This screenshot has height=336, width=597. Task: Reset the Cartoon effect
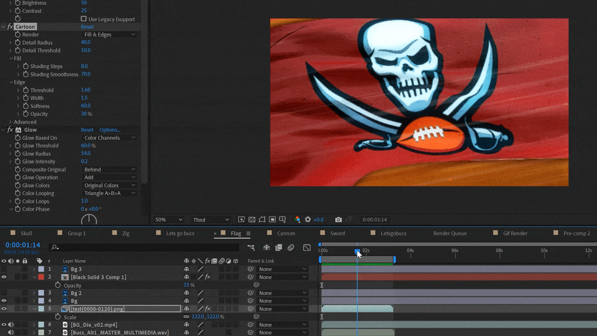point(87,27)
